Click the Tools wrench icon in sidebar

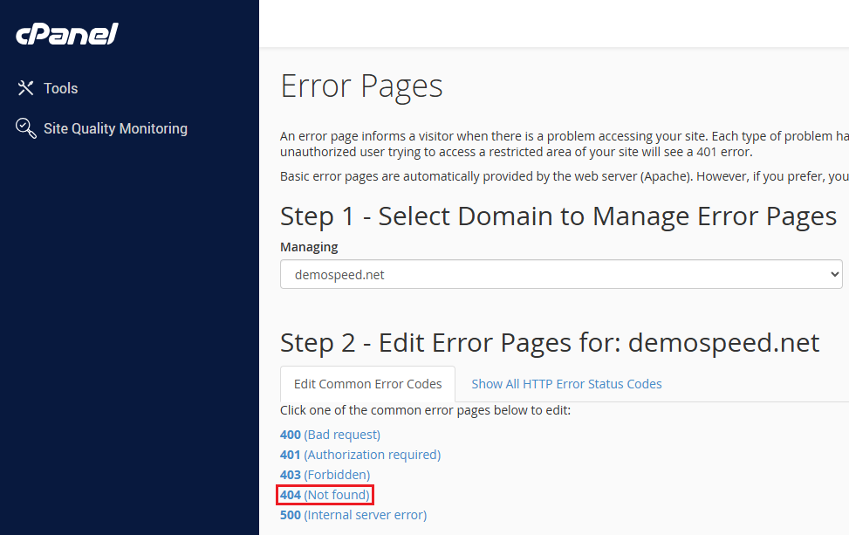[x=25, y=88]
